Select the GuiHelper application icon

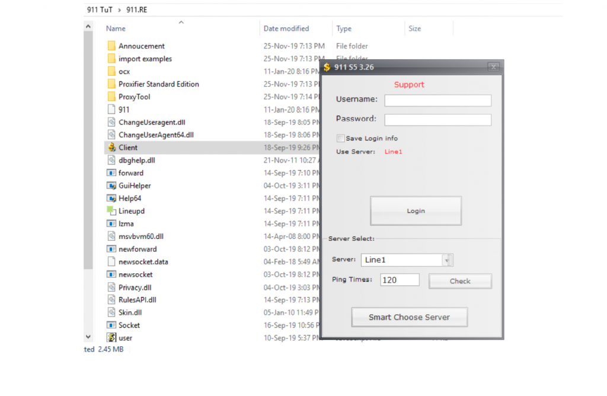111,186
